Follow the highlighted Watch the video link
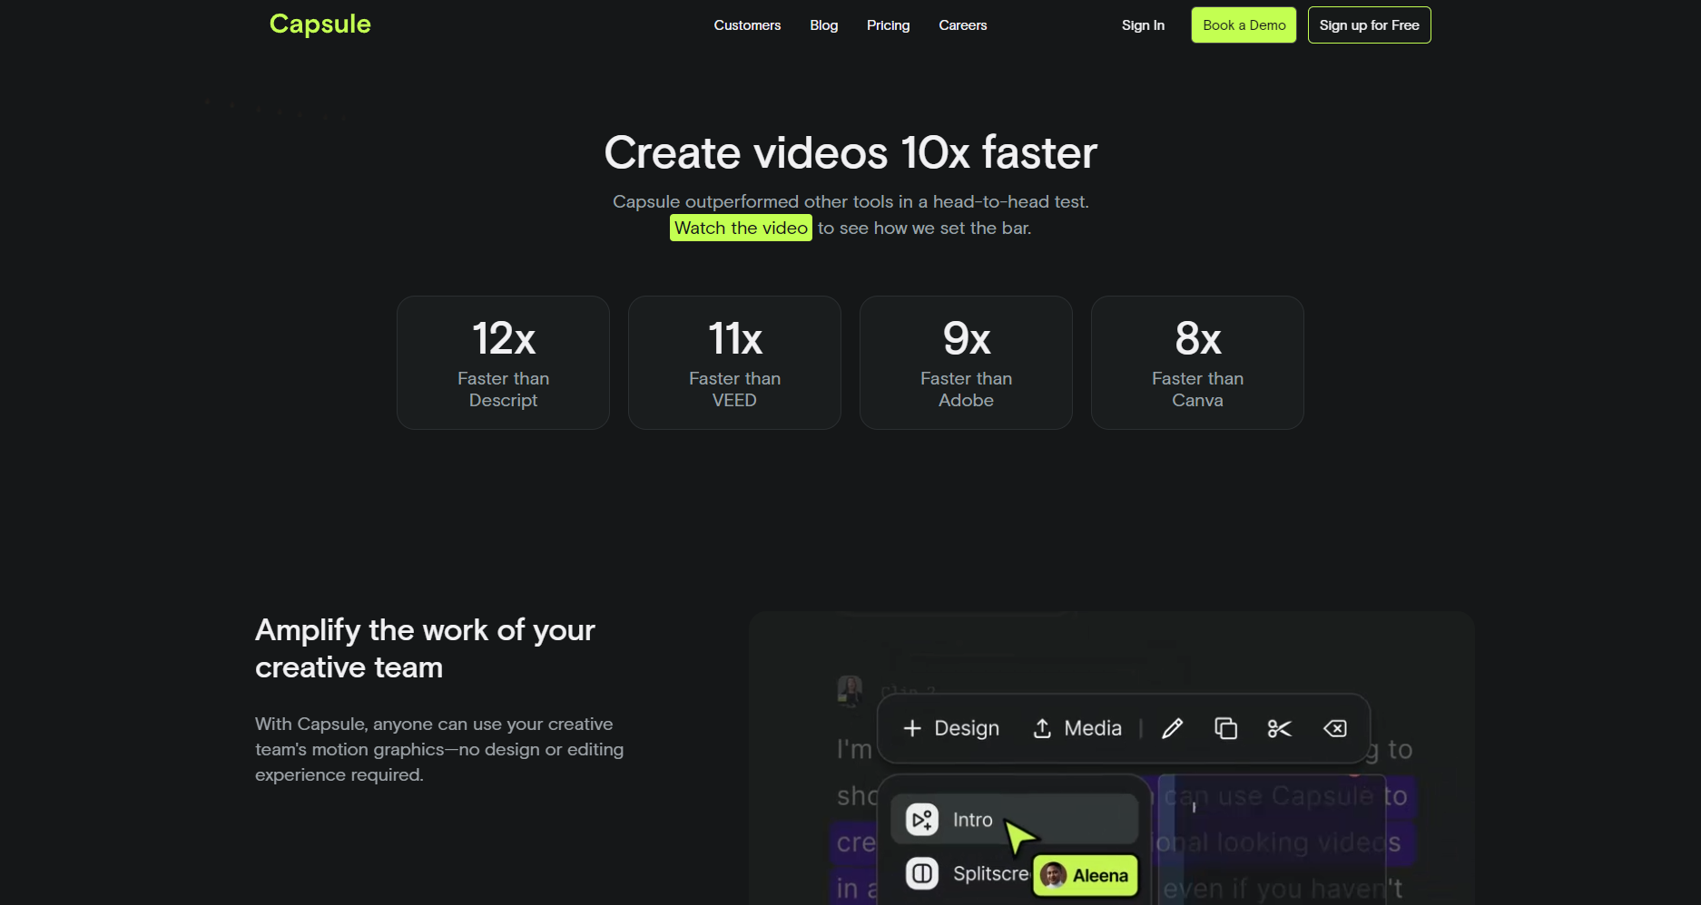The image size is (1701, 905). (x=741, y=228)
